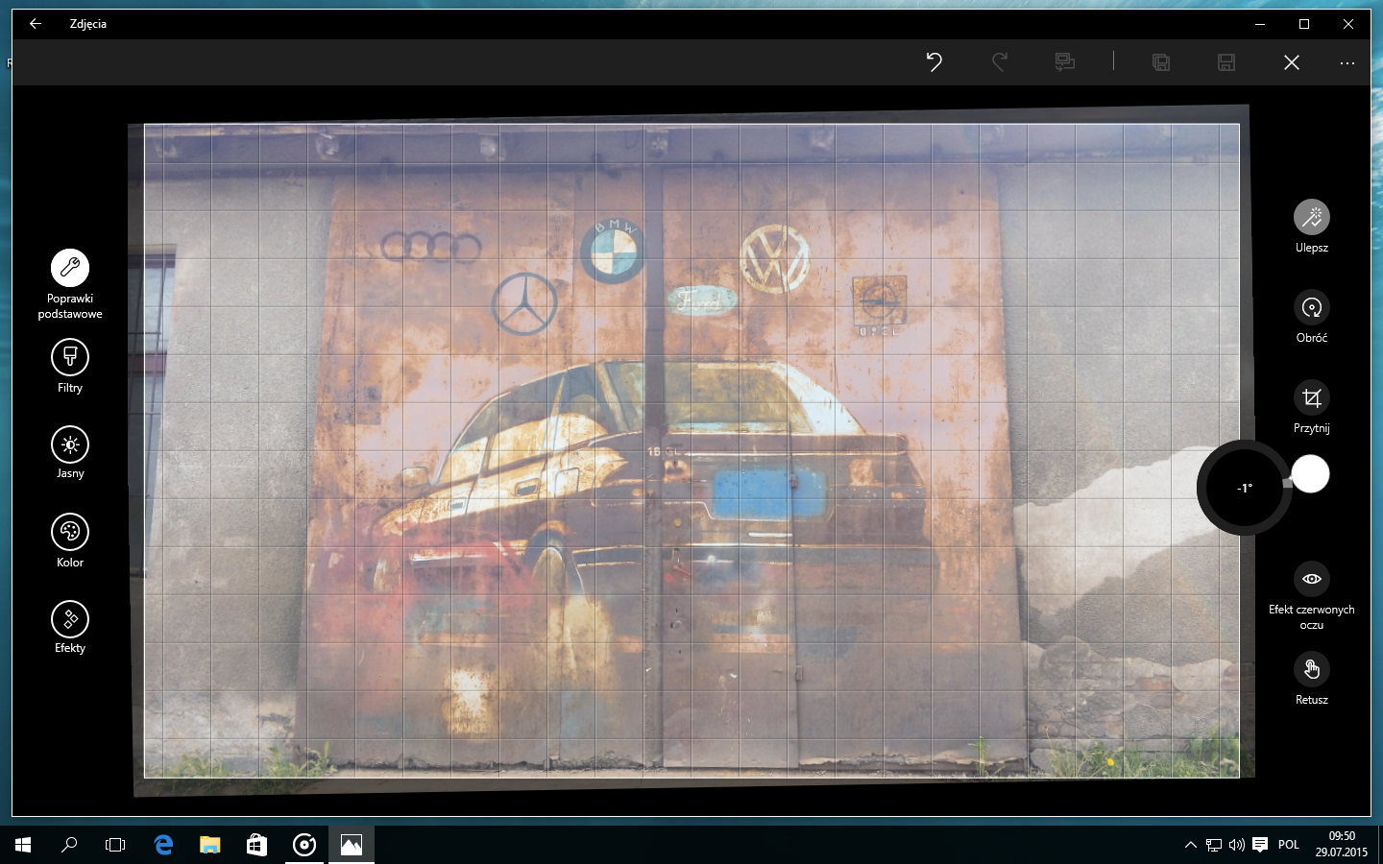The image size is (1383, 864).
Task: Minimize the Zdjęcia window
Action: (1260, 24)
